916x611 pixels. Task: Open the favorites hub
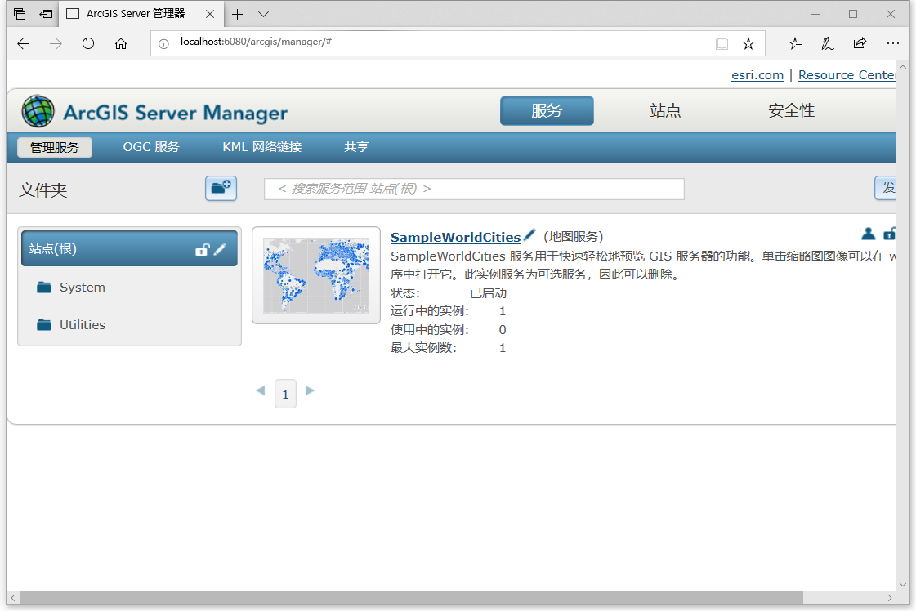pyautogui.click(x=795, y=44)
